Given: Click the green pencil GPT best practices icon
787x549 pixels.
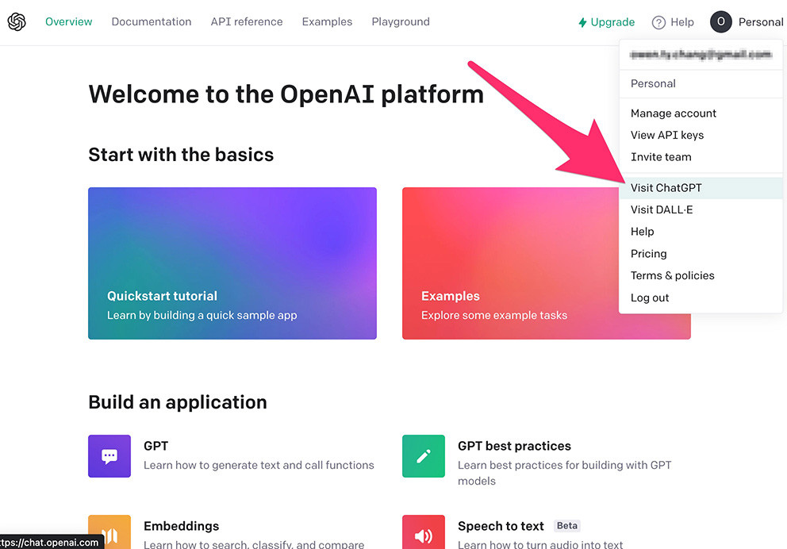Looking at the screenshot, I should click(424, 455).
